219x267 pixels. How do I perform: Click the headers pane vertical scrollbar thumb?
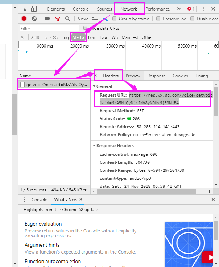click(216, 101)
